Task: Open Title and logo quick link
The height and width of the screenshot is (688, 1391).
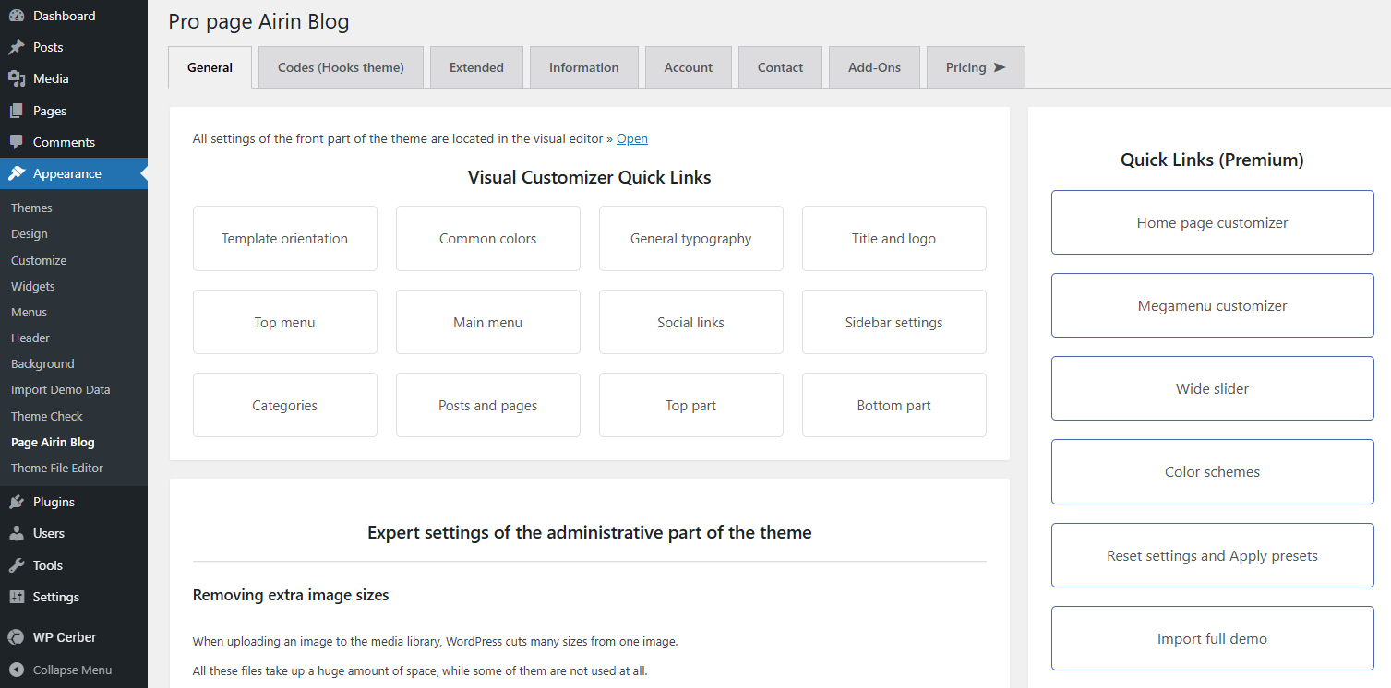Action: click(x=894, y=239)
